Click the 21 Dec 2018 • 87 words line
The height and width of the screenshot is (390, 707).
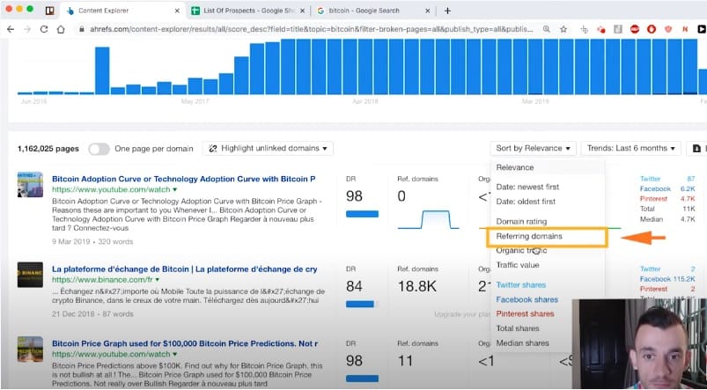click(x=92, y=313)
